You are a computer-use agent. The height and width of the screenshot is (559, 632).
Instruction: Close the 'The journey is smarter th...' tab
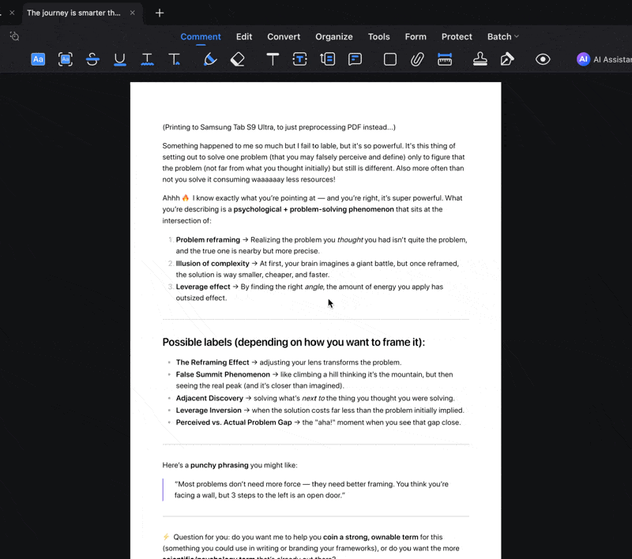[x=132, y=13]
